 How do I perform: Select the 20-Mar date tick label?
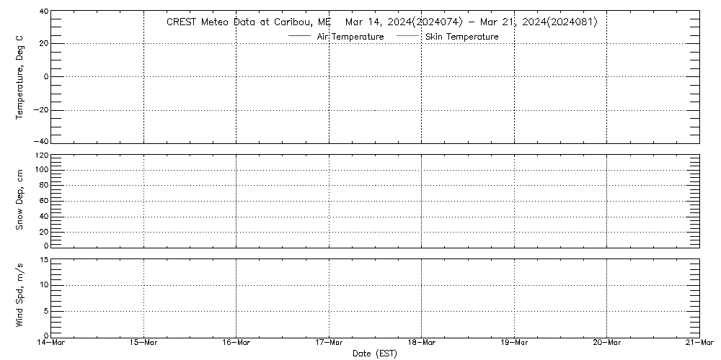coord(606,343)
